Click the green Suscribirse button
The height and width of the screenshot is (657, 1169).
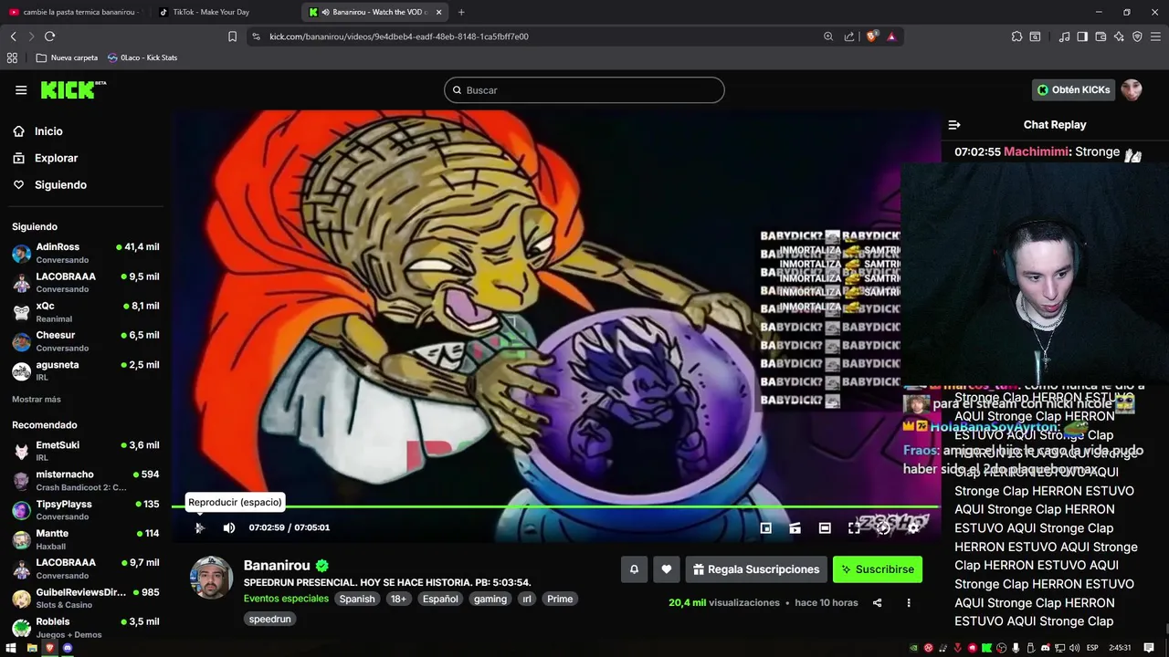pyautogui.click(x=878, y=569)
